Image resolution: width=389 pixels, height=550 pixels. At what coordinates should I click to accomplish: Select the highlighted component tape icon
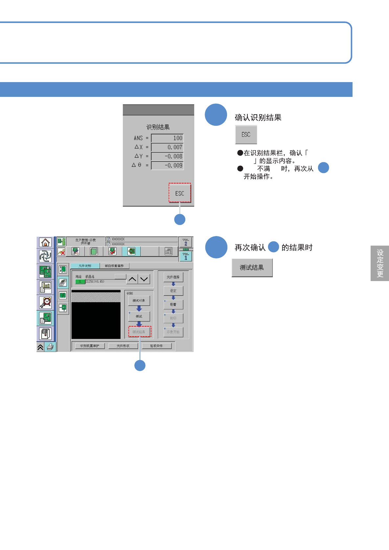[x=63, y=282]
